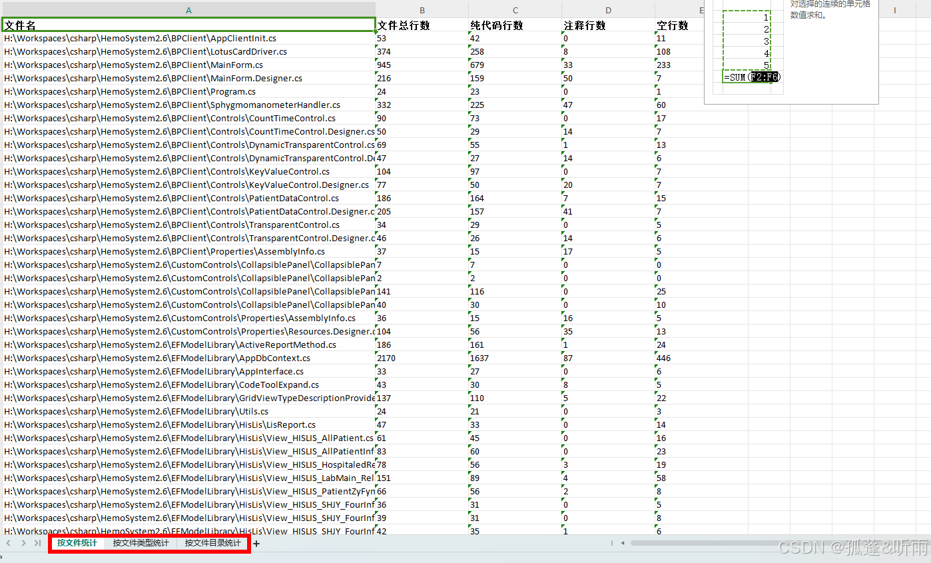Select the 文件名 header cell
This screenshot has width=931, height=563.
click(x=189, y=25)
